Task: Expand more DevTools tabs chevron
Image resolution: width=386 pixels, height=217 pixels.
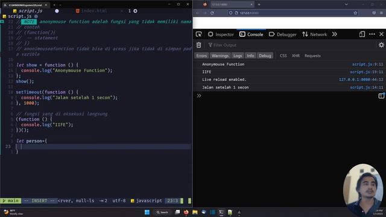Action: (x=334, y=34)
